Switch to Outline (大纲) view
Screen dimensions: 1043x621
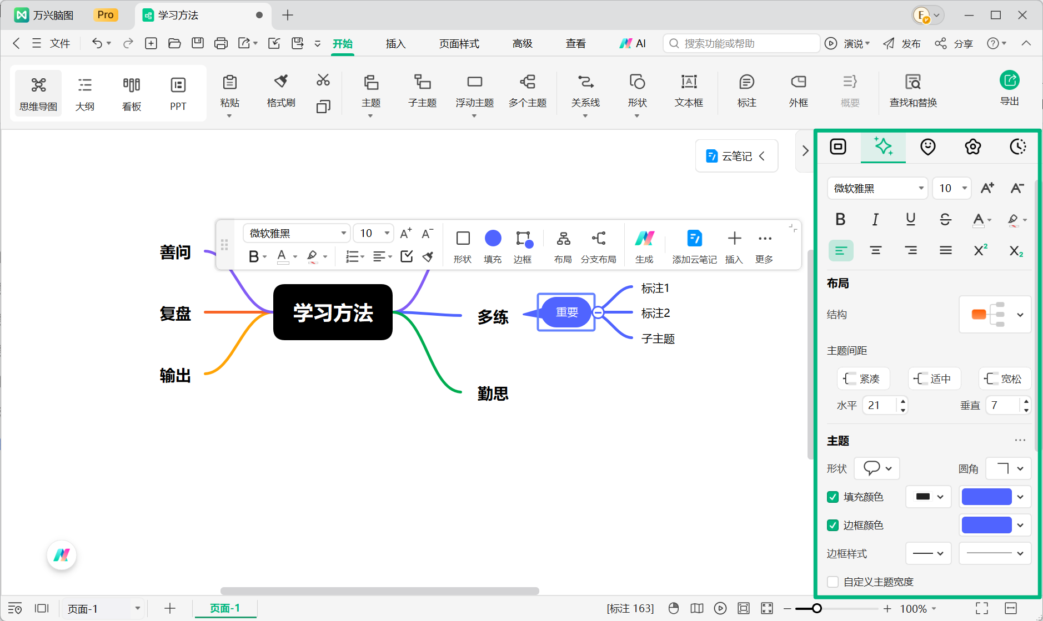tap(84, 93)
